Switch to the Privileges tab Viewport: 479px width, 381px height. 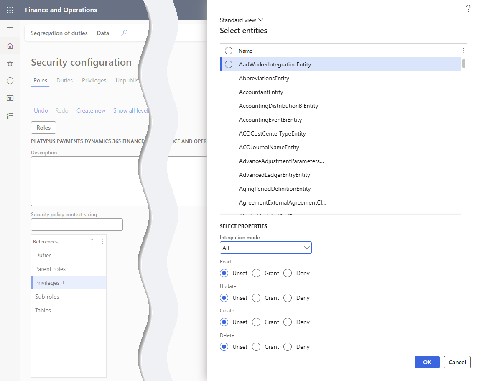tap(94, 80)
